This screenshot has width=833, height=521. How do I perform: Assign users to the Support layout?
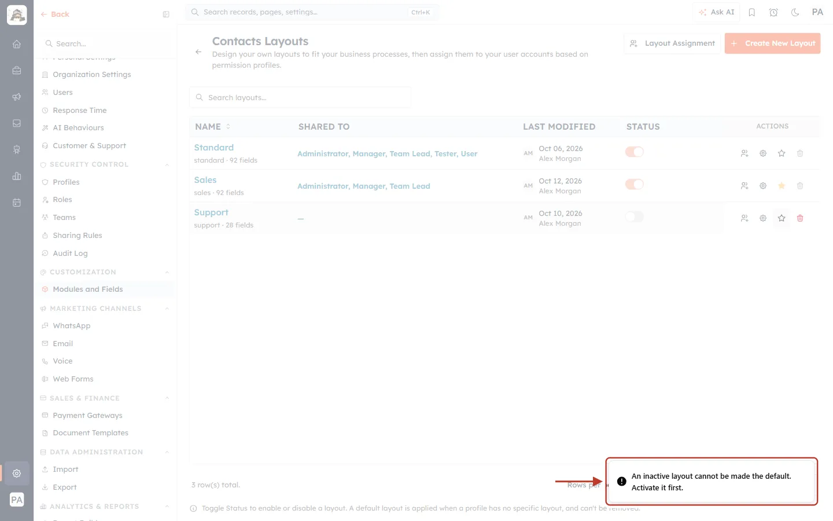coord(744,218)
